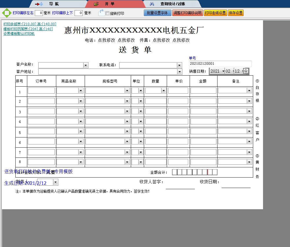
Task: Click the 单号 input field
Action: [220, 64]
